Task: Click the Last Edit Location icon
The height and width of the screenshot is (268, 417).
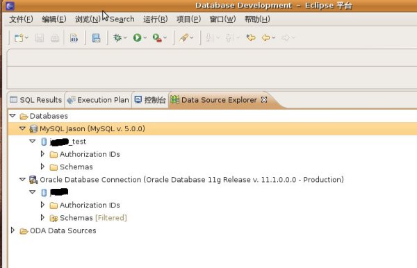Action: [250, 37]
